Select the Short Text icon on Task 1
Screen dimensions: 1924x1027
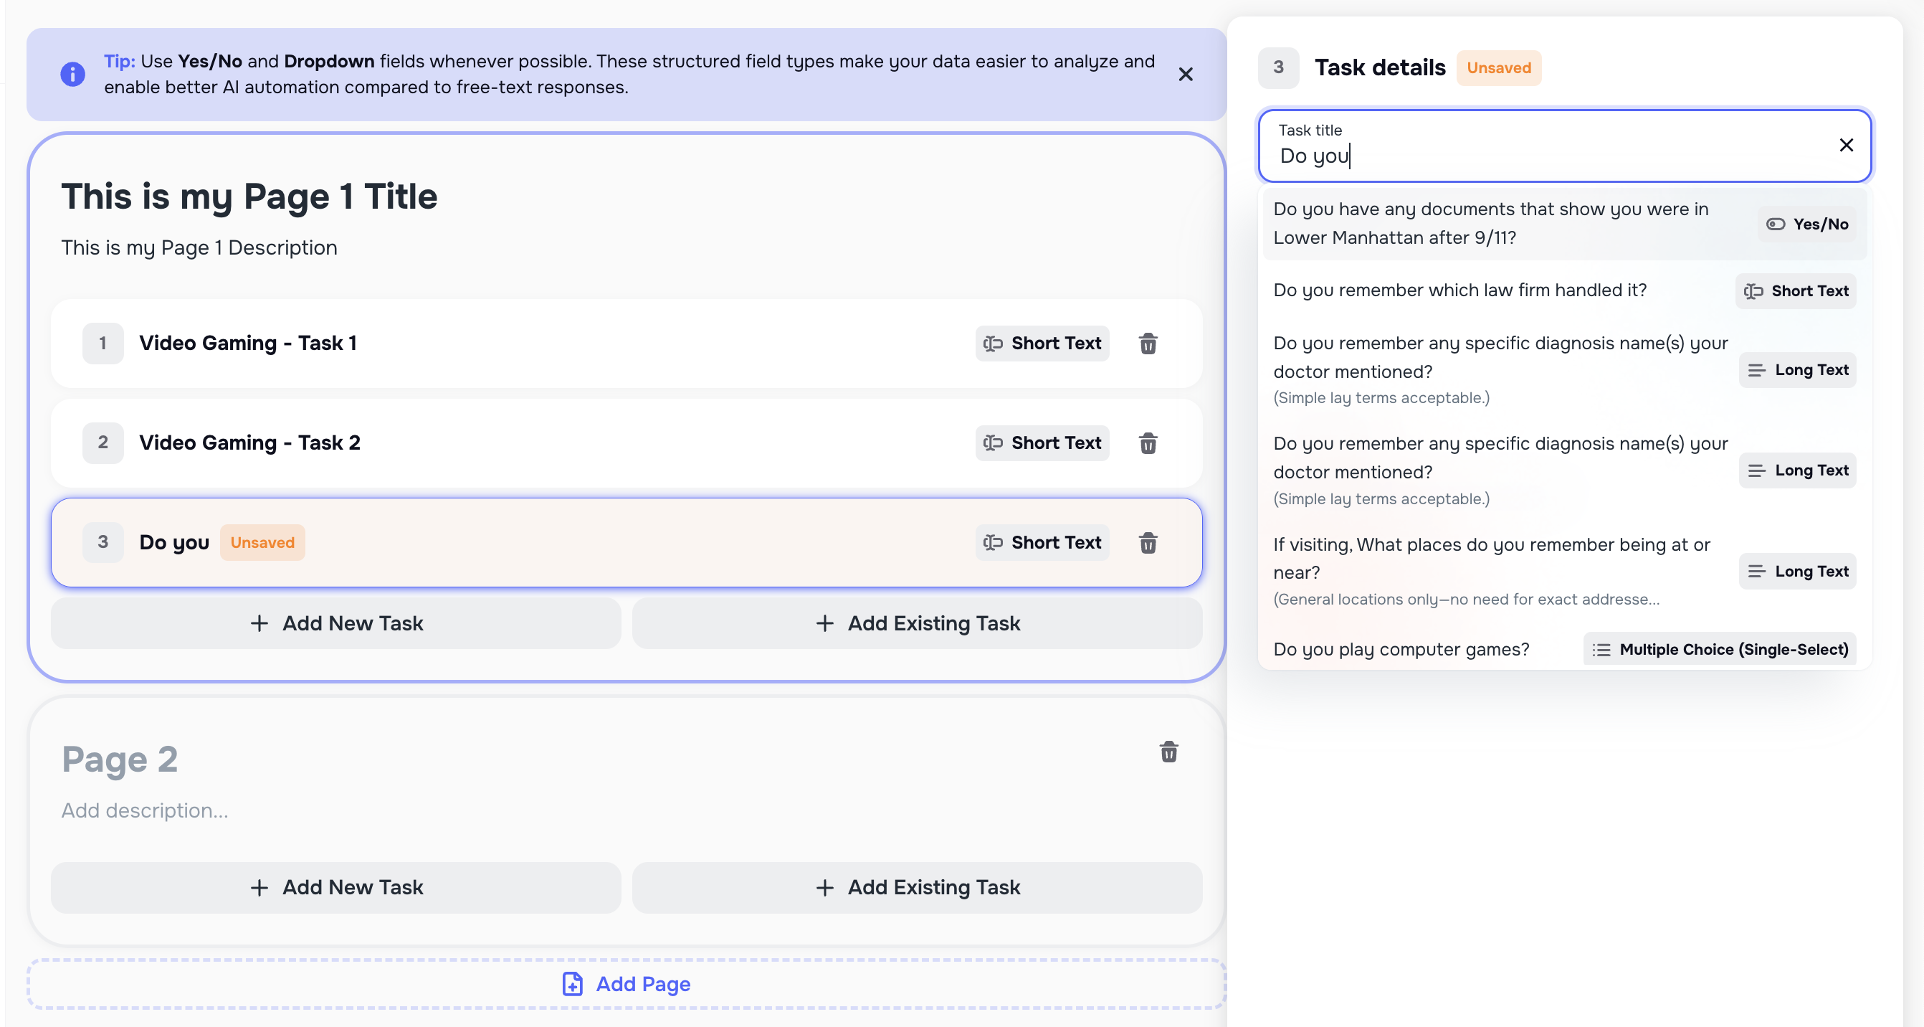[994, 344]
